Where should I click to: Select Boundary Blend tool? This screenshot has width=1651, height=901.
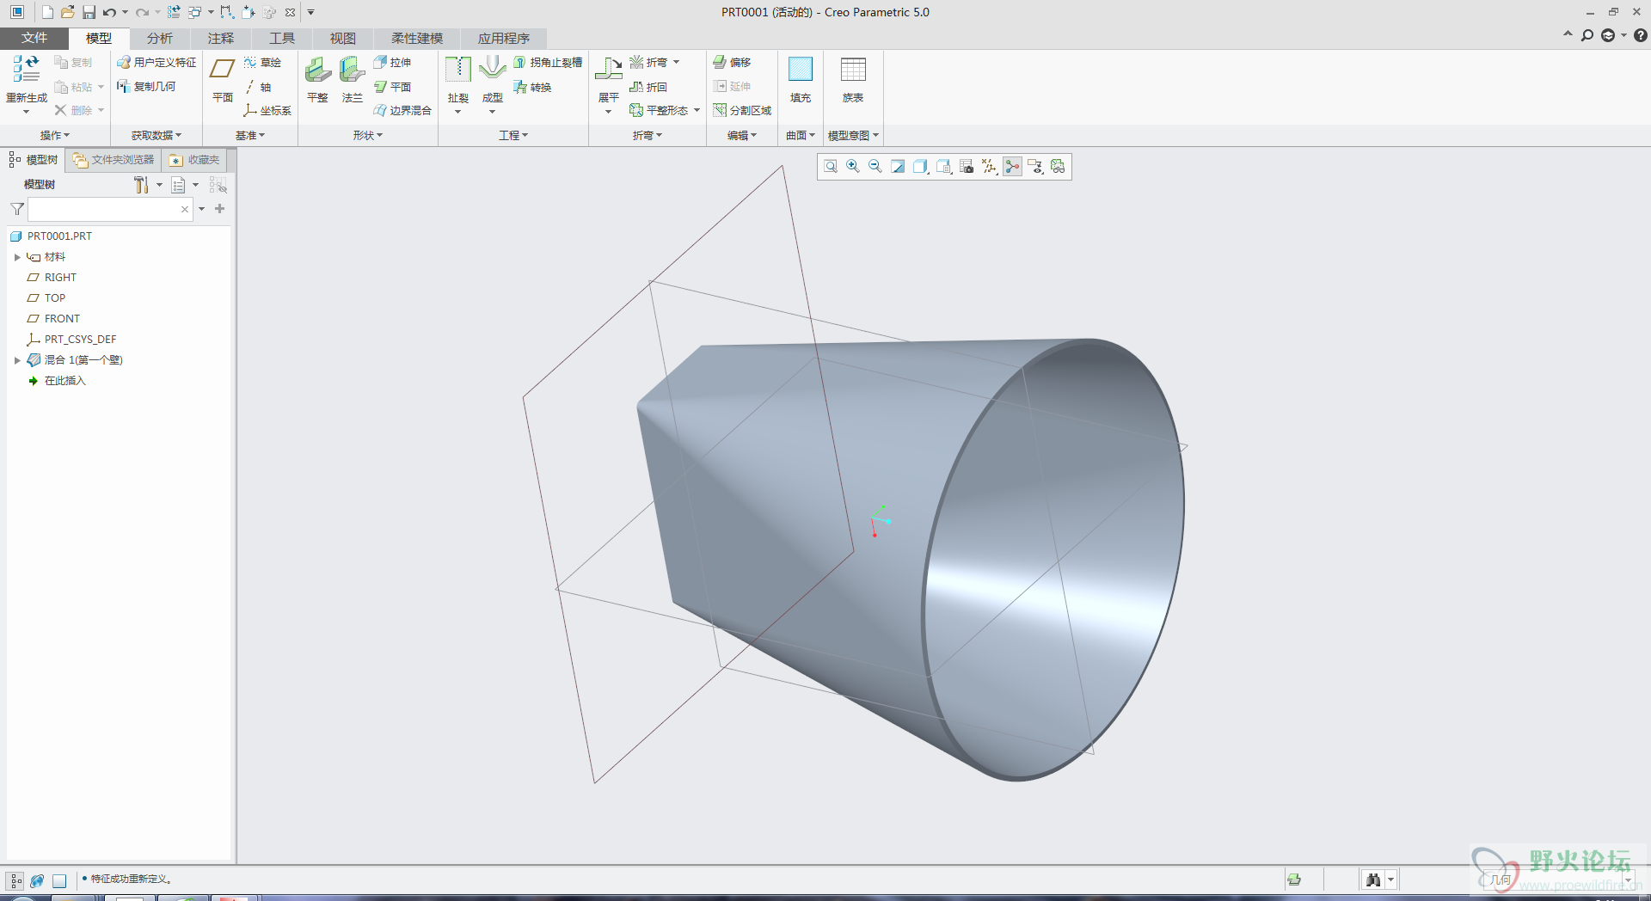click(402, 111)
